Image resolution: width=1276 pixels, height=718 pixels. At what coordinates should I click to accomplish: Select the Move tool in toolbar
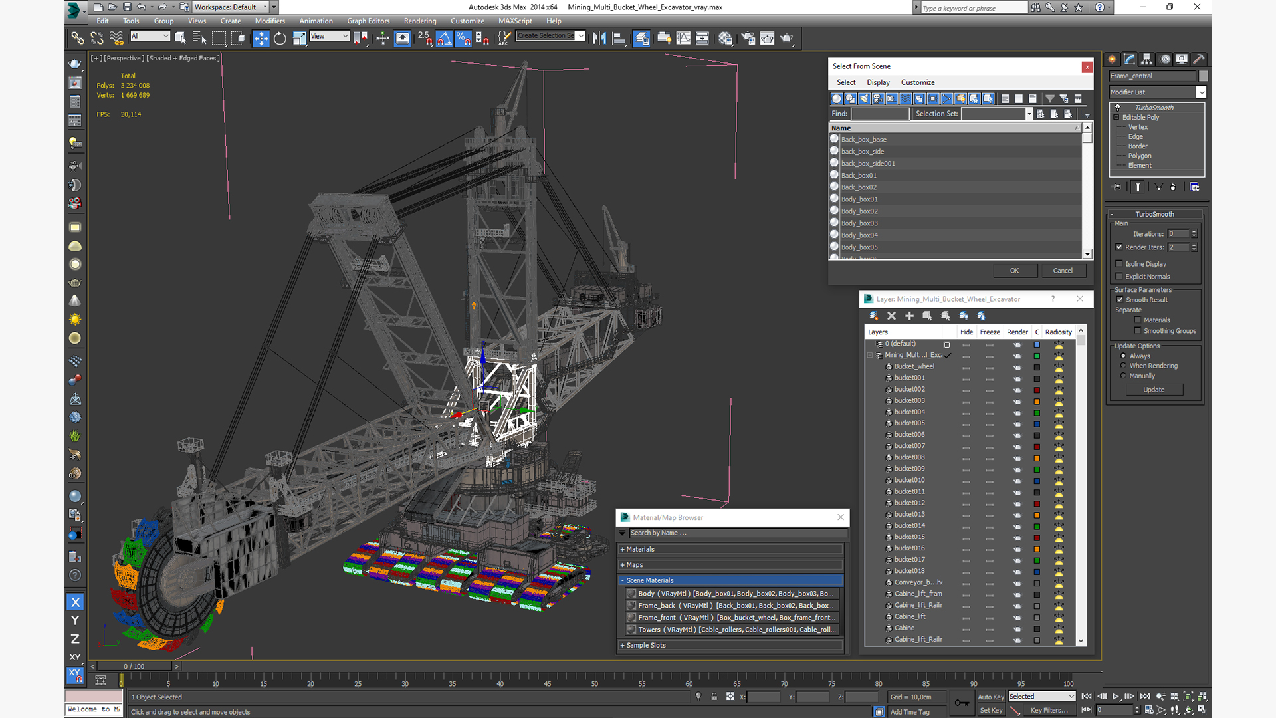[261, 39]
